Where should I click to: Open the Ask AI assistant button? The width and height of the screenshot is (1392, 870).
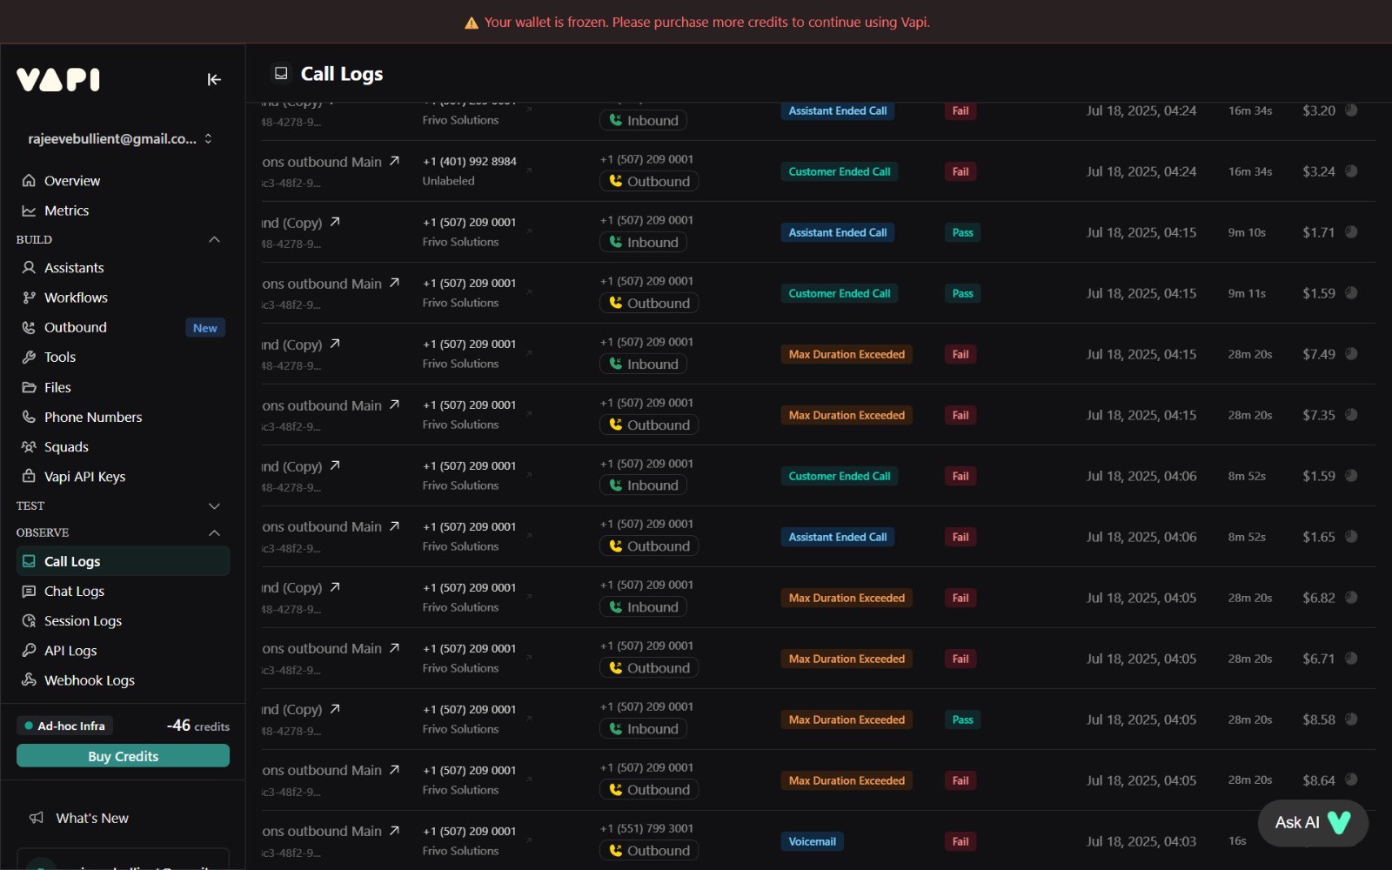tap(1312, 822)
